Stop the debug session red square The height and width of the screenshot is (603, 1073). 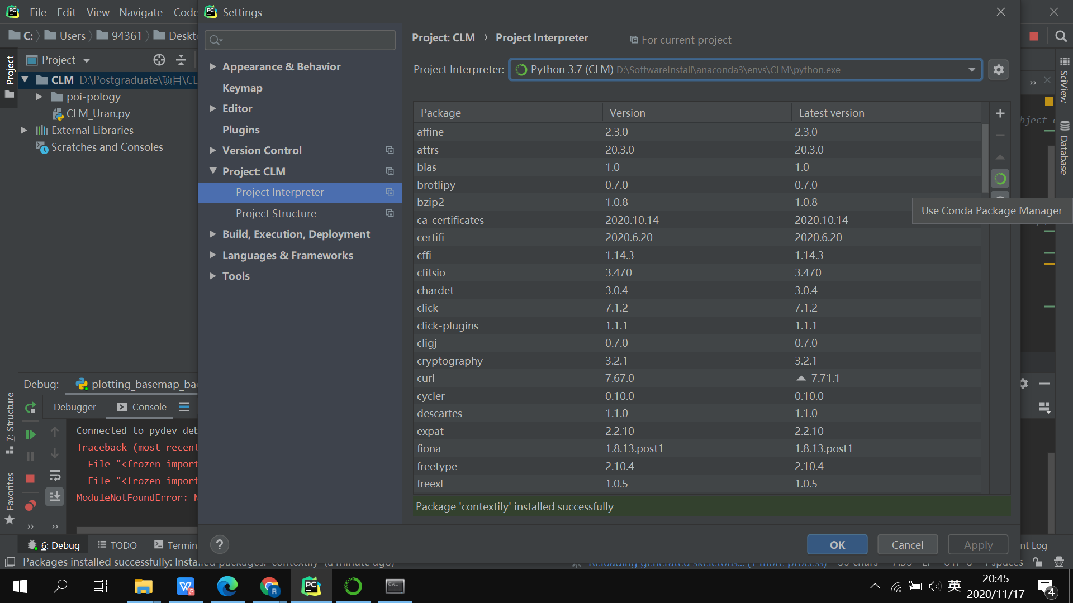[x=30, y=478]
